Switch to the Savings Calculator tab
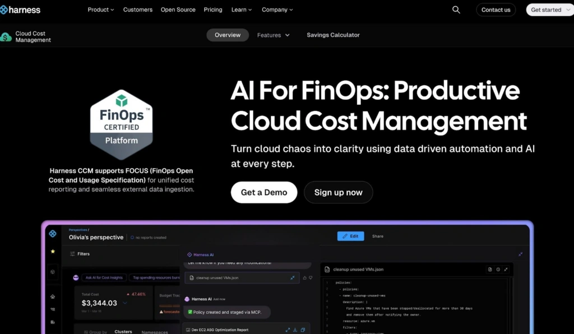 click(x=333, y=35)
